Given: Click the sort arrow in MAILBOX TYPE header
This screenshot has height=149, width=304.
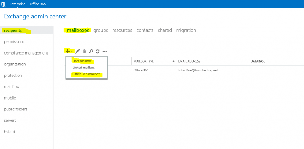Looking at the screenshot, I should 173,61.
